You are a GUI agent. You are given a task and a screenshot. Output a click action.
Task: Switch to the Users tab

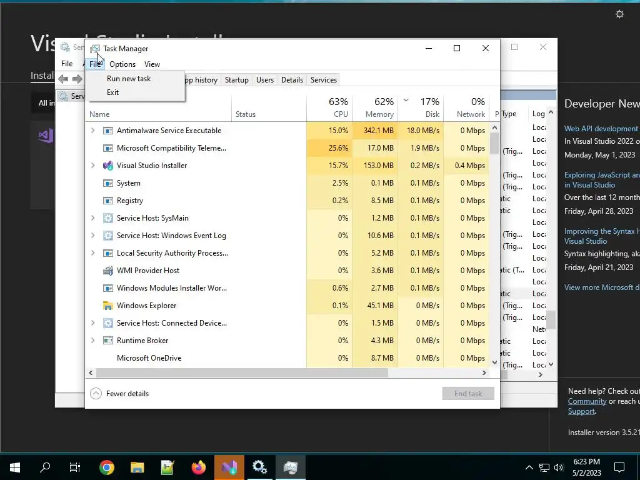coord(265,80)
